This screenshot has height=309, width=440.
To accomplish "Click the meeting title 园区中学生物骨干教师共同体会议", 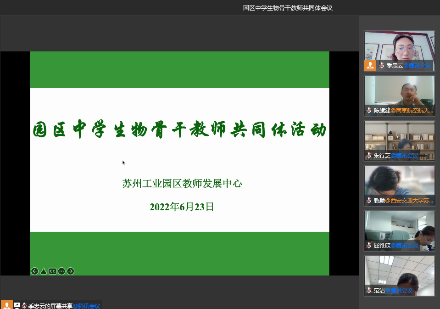I will (287, 8).
